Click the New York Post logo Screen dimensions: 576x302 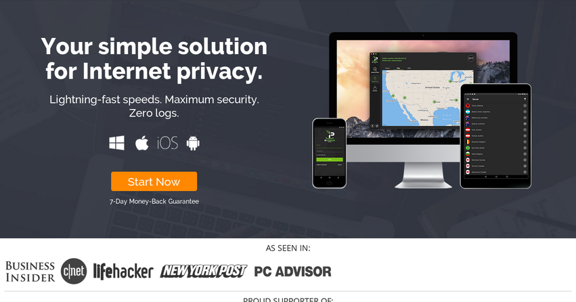[204, 271]
